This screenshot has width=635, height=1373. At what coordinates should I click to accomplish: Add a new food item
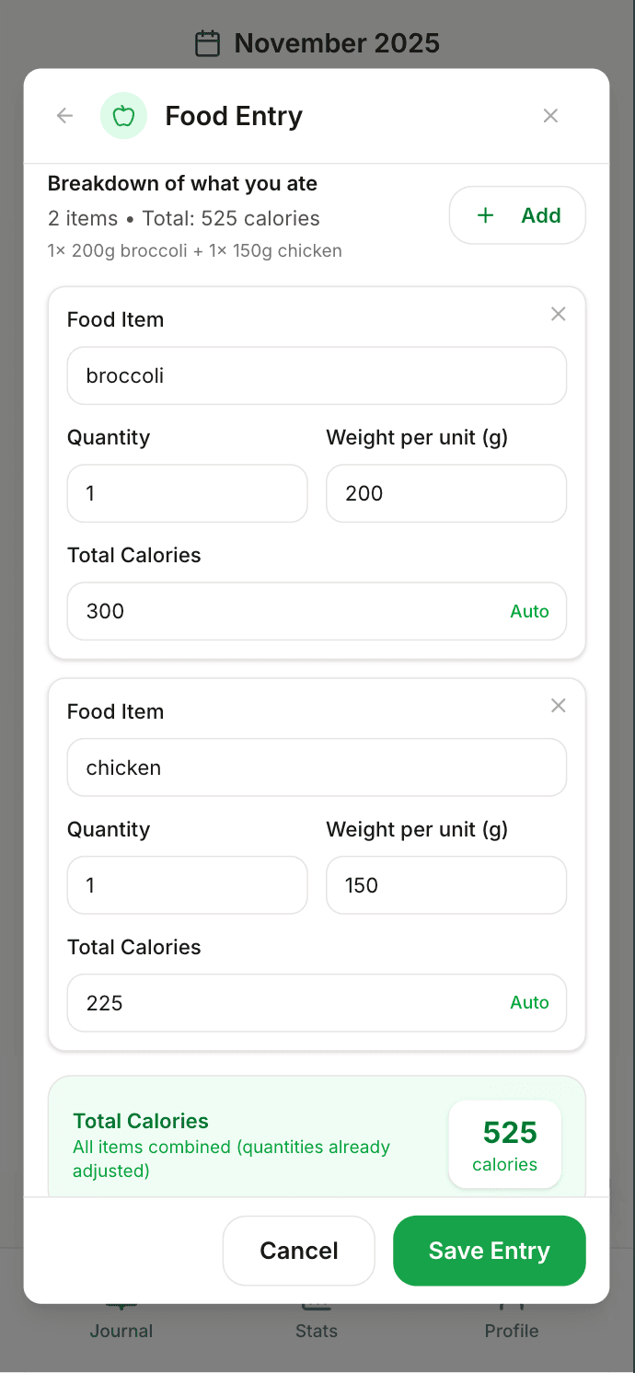click(x=517, y=214)
